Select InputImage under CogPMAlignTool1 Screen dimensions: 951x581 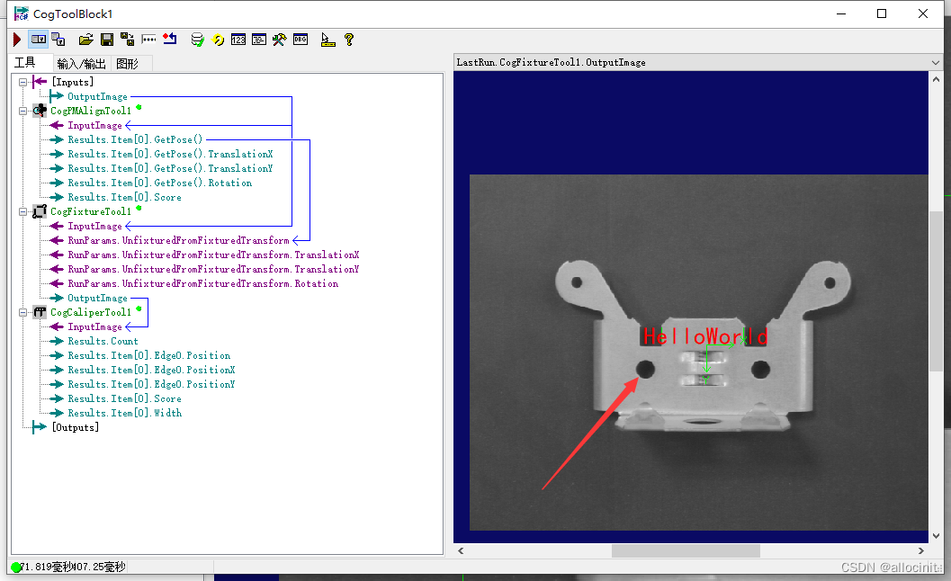[94, 126]
